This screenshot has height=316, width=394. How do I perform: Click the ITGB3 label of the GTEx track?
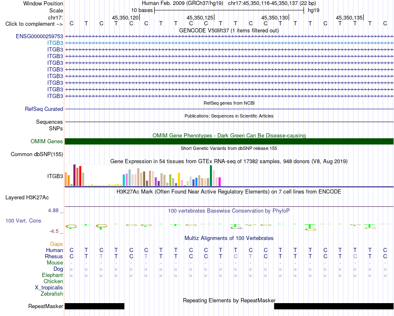[55, 176]
